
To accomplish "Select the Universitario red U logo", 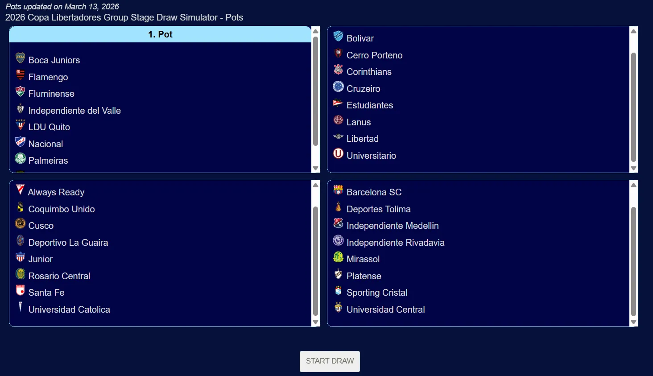I will (338, 153).
